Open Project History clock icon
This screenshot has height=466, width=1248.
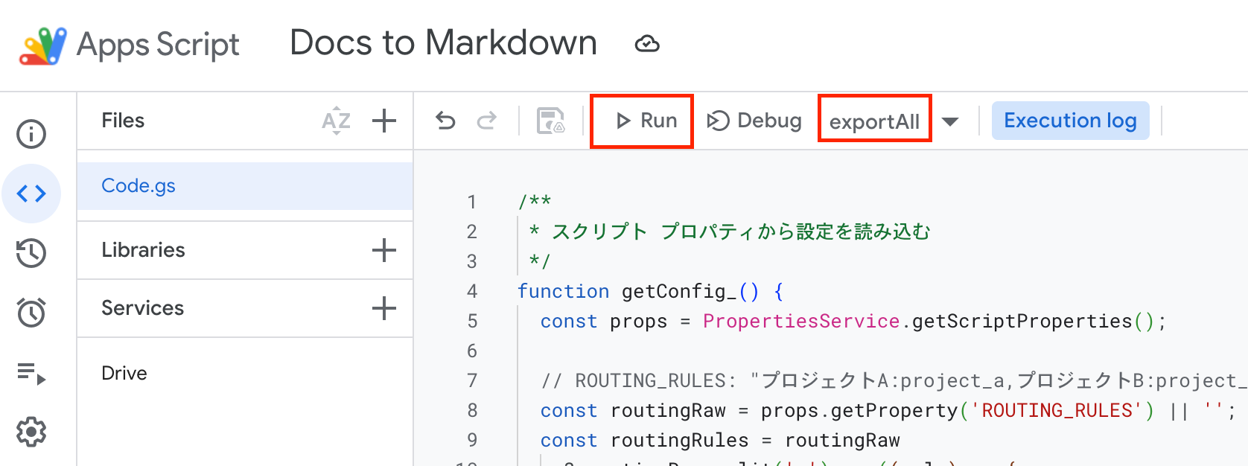tap(31, 253)
